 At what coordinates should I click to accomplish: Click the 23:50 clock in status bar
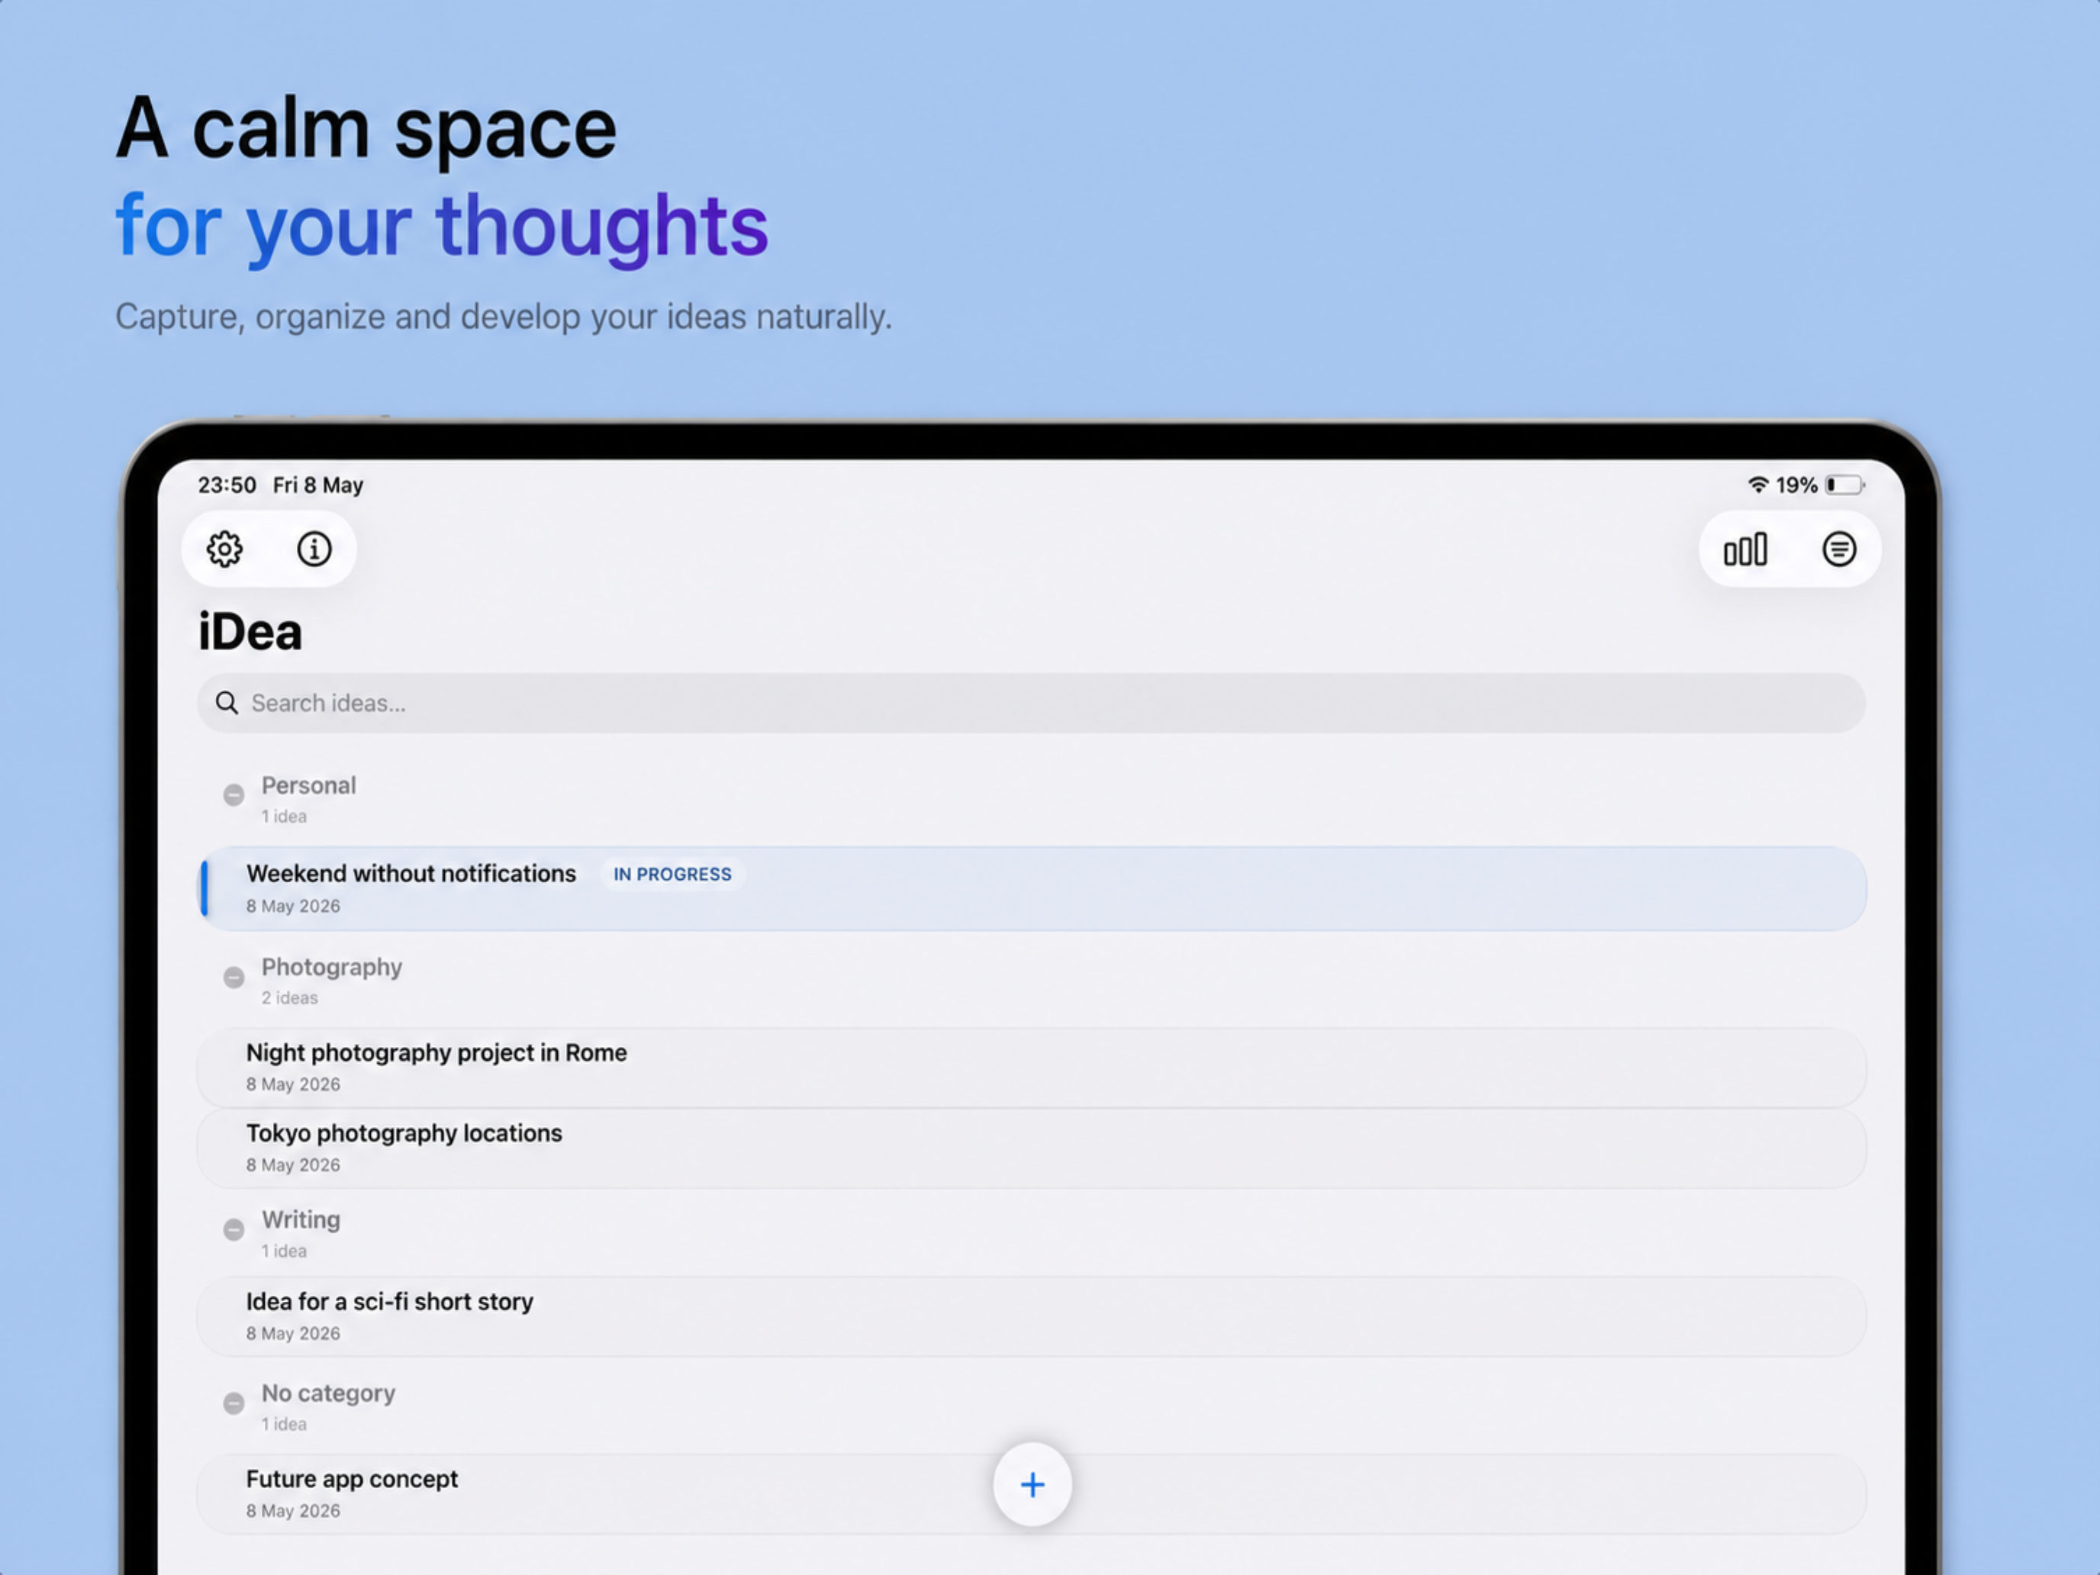227,485
